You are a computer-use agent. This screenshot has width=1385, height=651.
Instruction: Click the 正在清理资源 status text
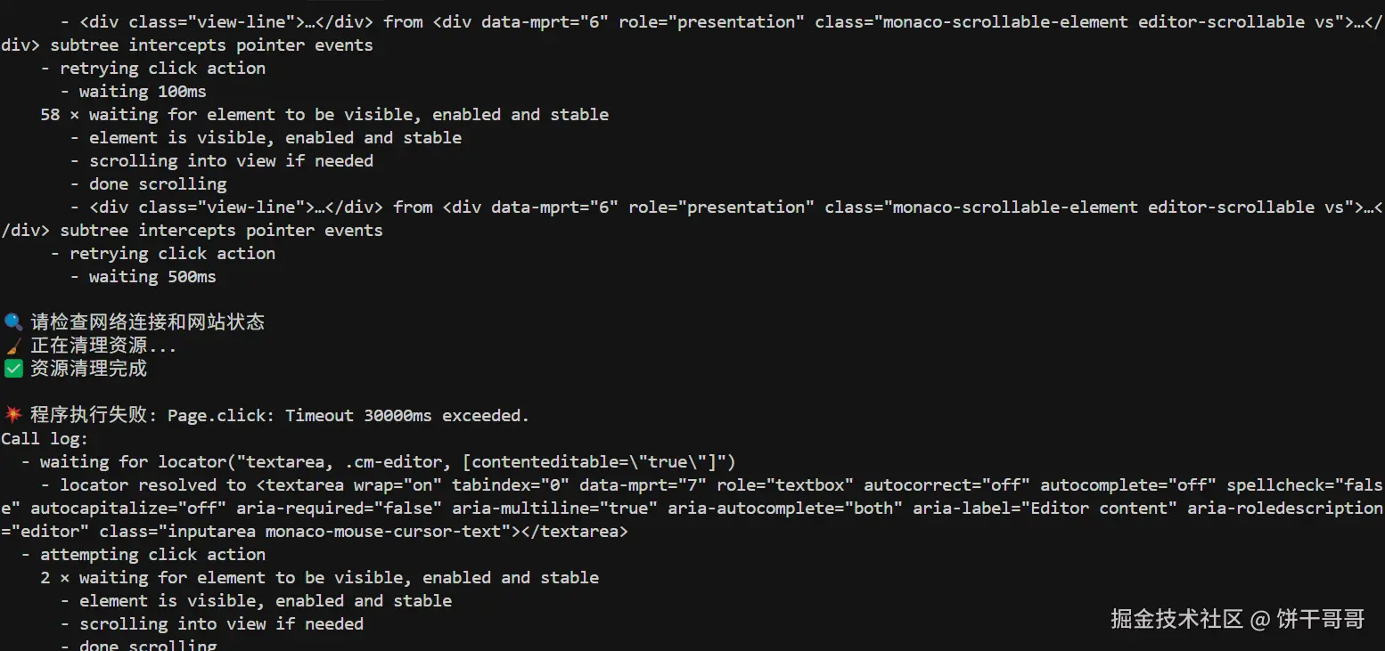102,346
